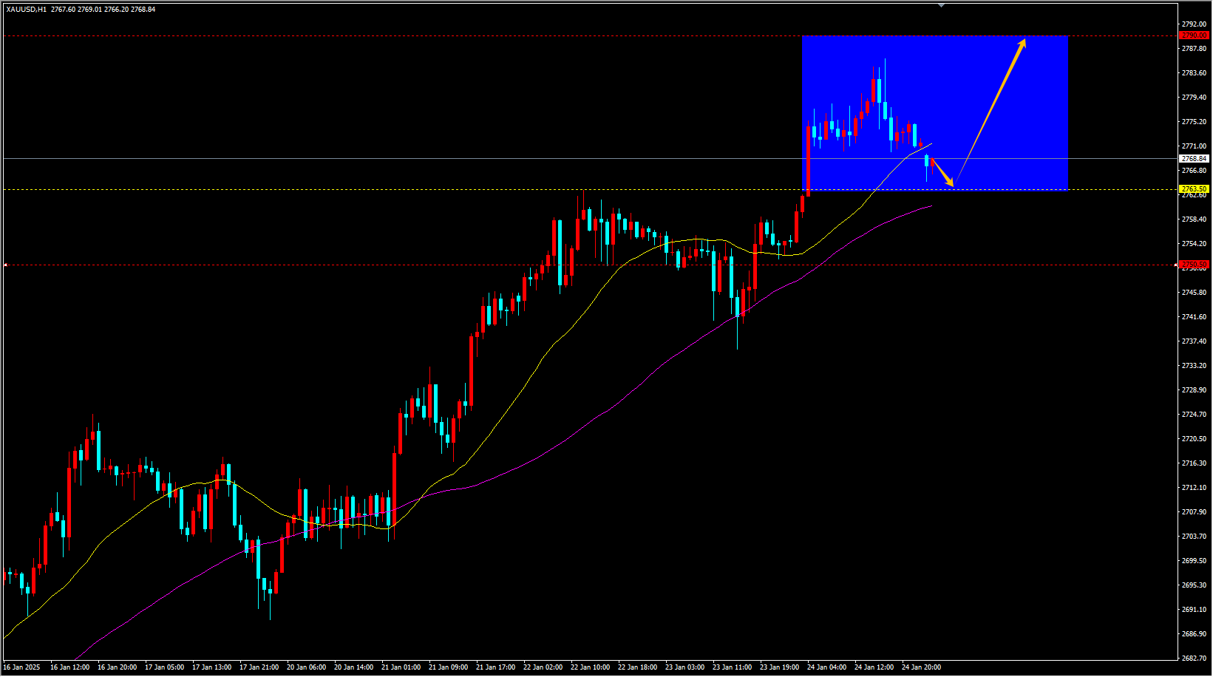Click the 20 Jan 14:00 time axis label
The image size is (1213, 677).
pos(353,667)
